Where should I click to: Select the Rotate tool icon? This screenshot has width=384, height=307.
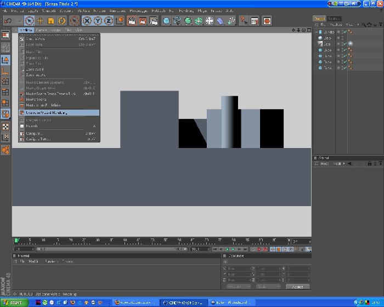(x=61, y=21)
